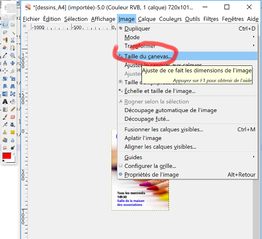This screenshot has width=262, height=239.
Task: Select the Blend gradient tool
Action: (5, 109)
